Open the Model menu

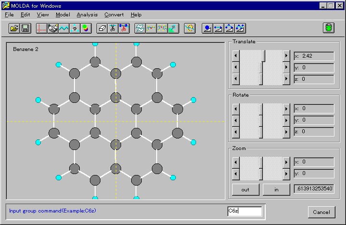pyautogui.click(x=62, y=15)
